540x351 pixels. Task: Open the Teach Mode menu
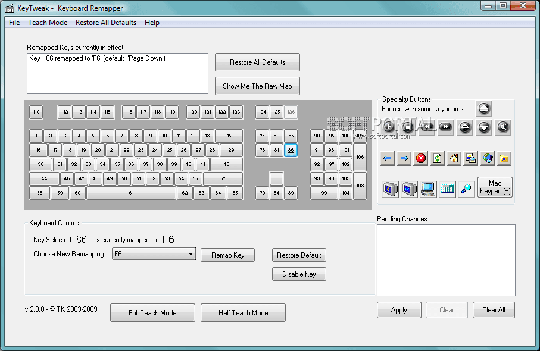click(x=48, y=23)
